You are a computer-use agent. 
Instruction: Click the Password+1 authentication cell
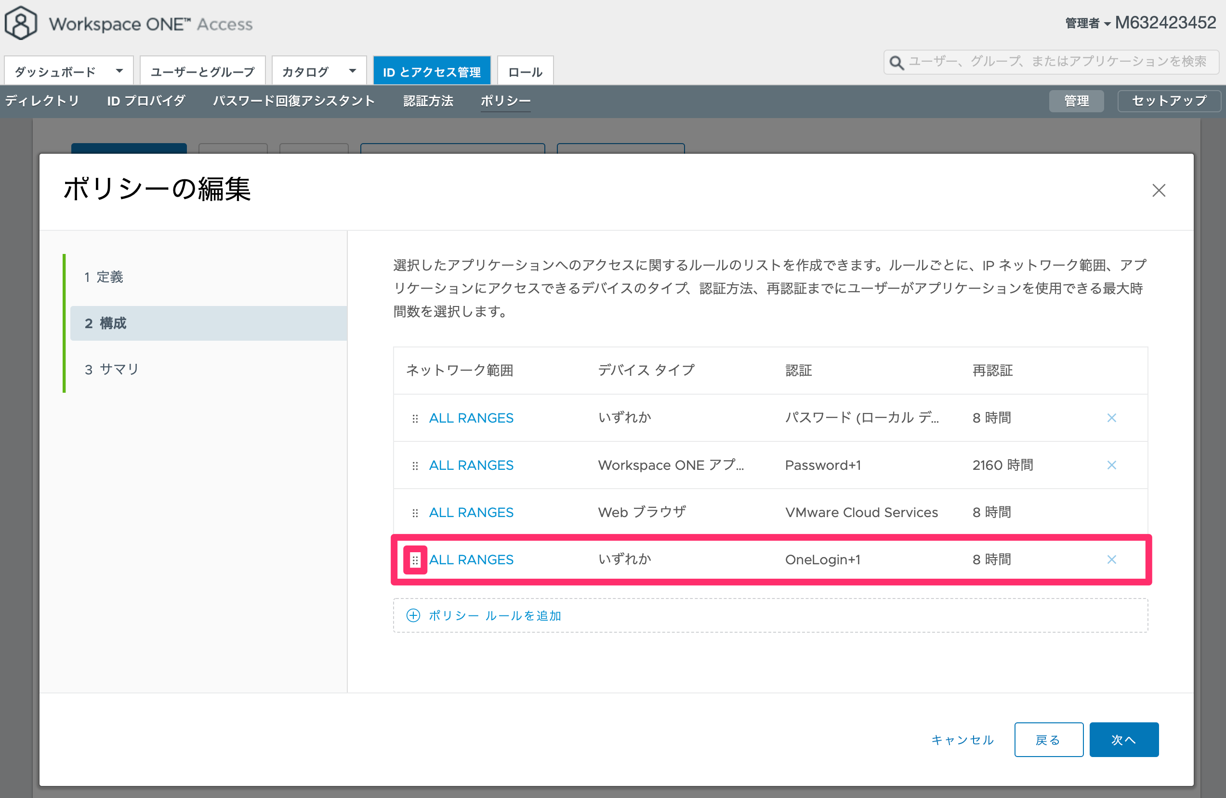tap(823, 465)
